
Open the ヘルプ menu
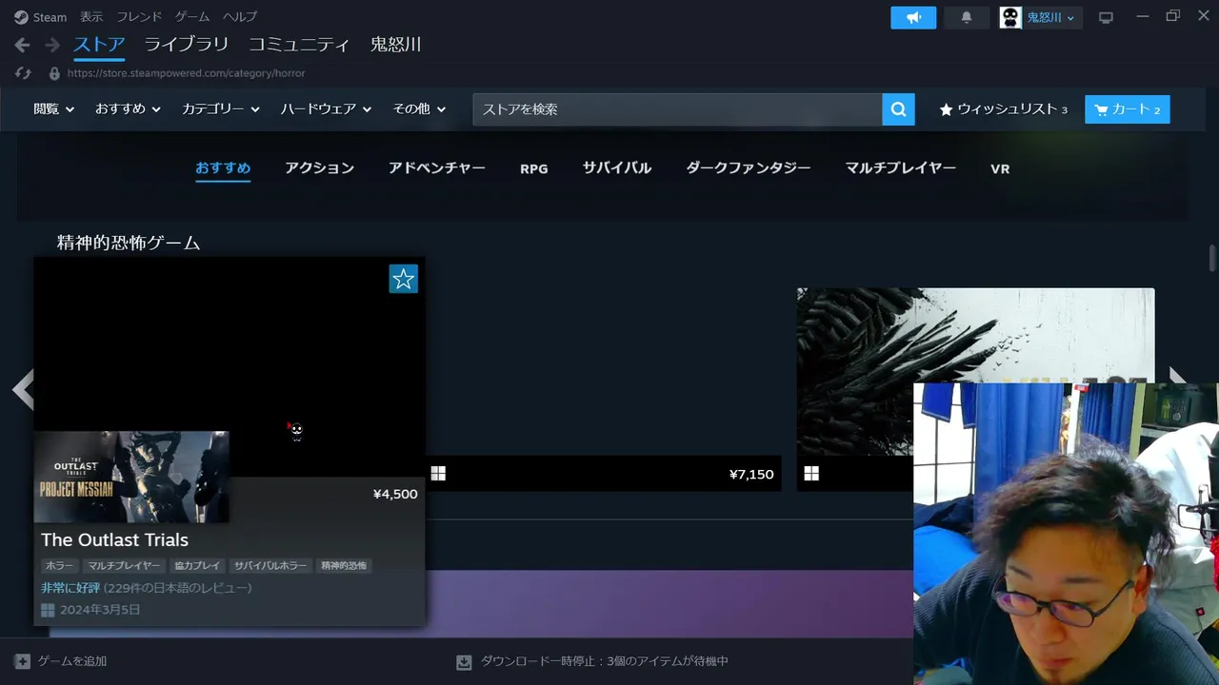pyautogui.click(x=240, y=17)
